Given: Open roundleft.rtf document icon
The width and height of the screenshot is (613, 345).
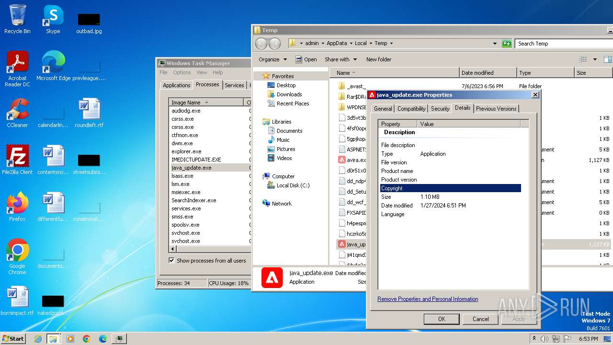Looking at the screenshot, I should tap(89, 113).
